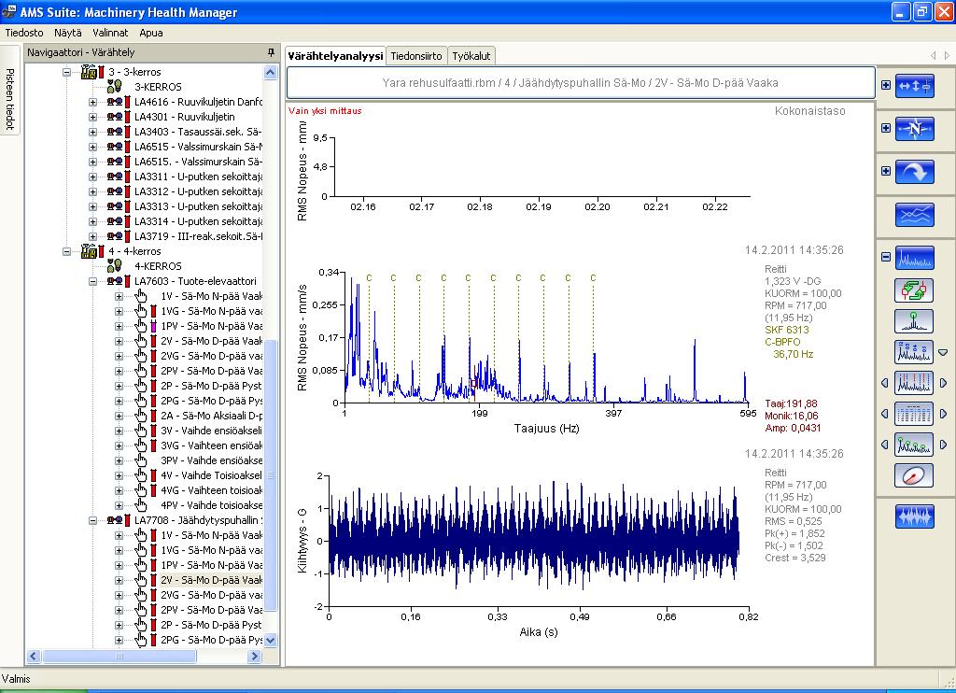
Task: Open the Tiedosto menu
Action: [x=24, y=33]
